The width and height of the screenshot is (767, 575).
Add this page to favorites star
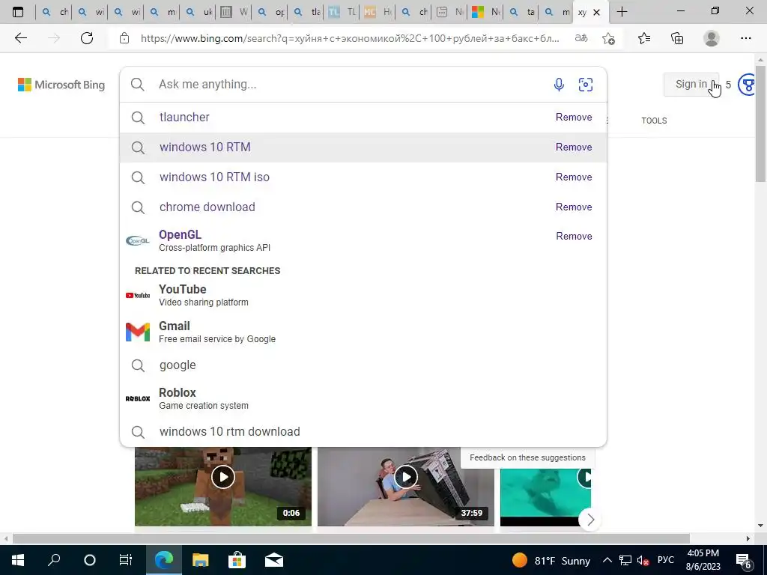pyautogui.click(x=608, y=38)
